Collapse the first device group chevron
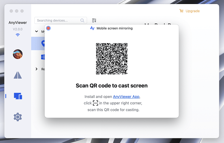 [37, 32]
